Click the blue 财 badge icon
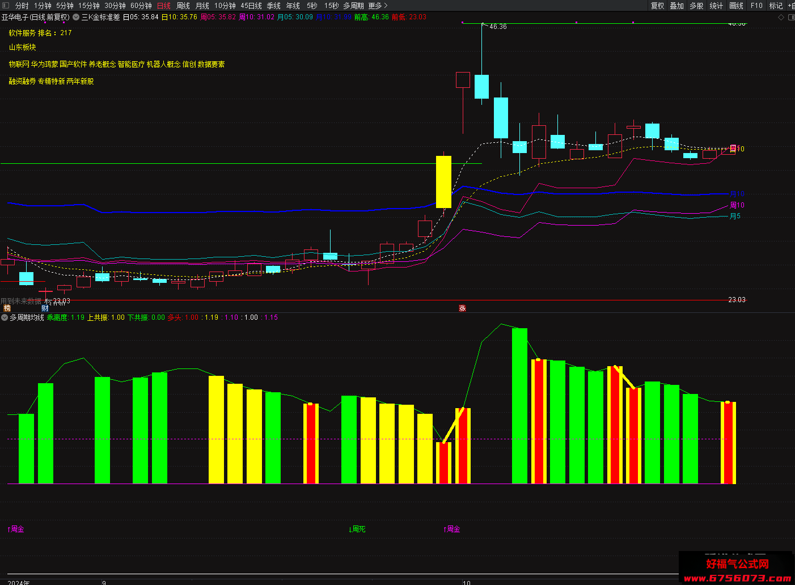Screen dimensions: 795x585 tap(45, 308)
